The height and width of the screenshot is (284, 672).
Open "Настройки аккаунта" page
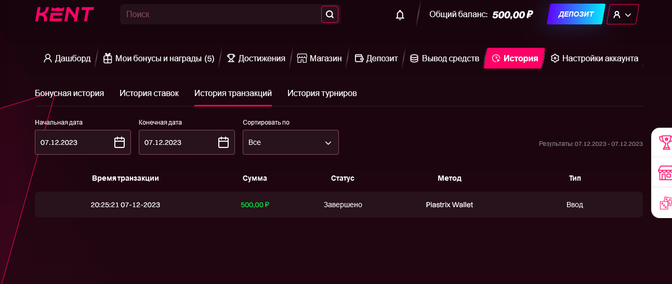click(594, 58)
